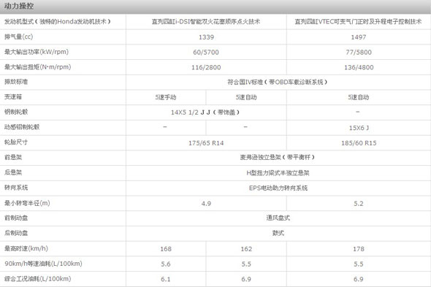Viewport: 431px width, 287px height.
Task: Click the EPS电动助力转向系统 cell
Action: click(278, 188)
